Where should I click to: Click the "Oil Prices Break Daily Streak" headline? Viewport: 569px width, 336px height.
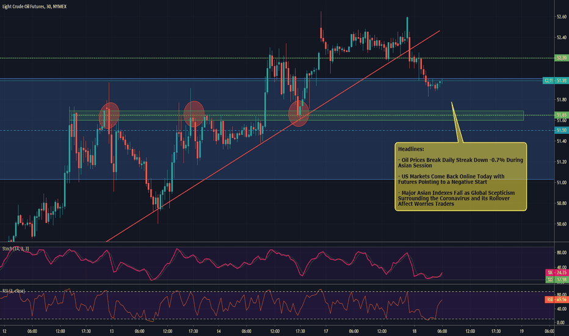point(460,163)
